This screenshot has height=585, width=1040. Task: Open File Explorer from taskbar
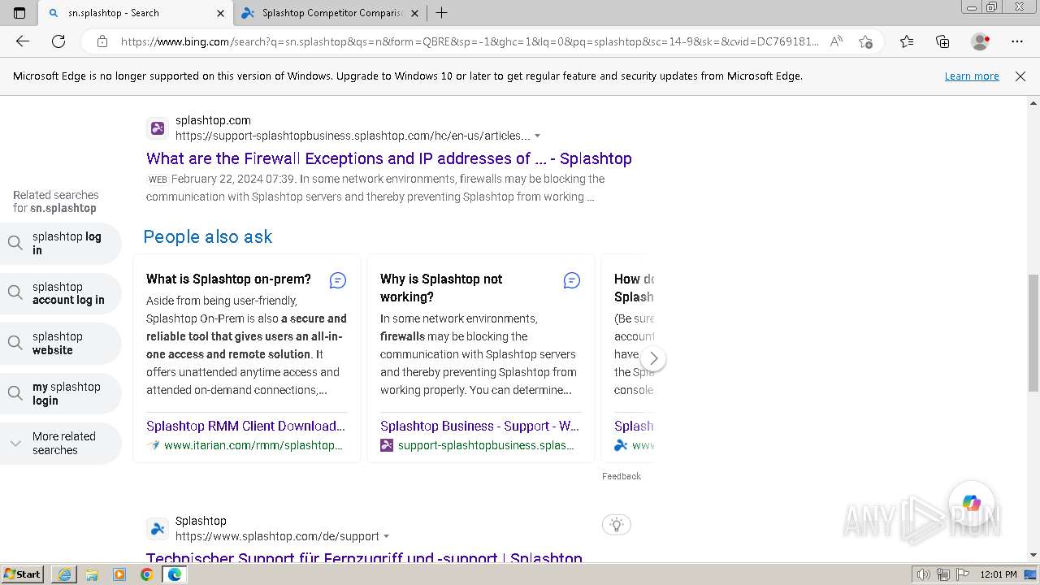point(92,574)
